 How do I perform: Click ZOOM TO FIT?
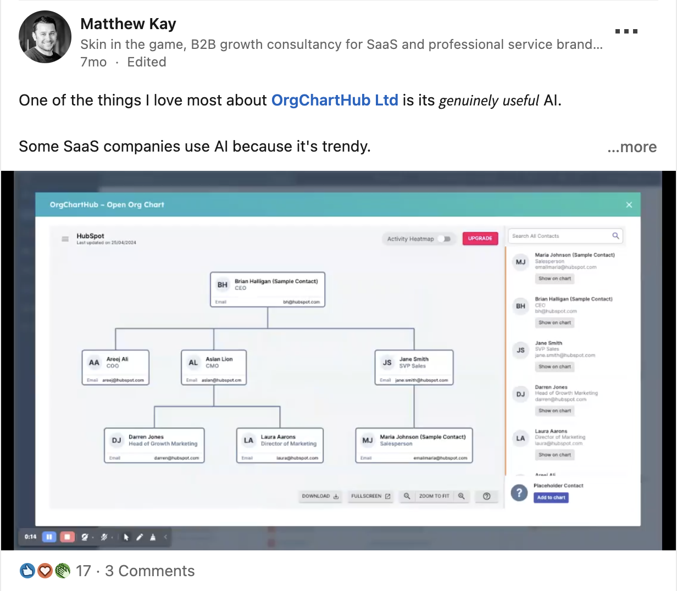coord(434,496)
